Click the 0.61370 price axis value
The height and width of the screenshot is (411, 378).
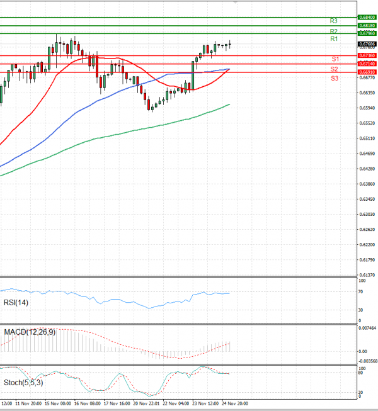[367, 275]
